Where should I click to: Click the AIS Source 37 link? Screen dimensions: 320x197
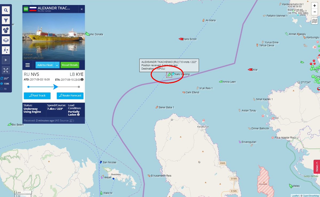point(71,120)
